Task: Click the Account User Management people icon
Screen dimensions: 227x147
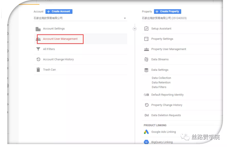Action: click(x=38, y=39)
